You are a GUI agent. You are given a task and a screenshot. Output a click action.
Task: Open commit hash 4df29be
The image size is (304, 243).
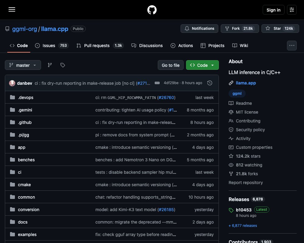[171, 83]
